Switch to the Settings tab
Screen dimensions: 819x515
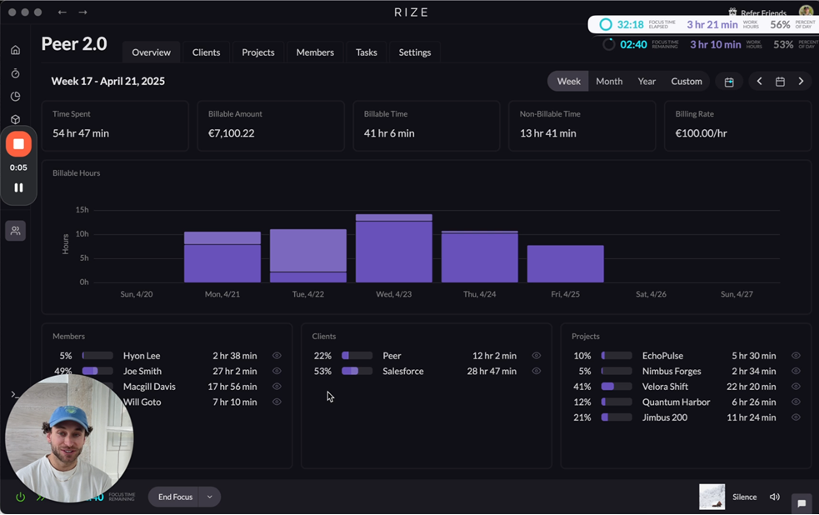[x=415, y=52]
